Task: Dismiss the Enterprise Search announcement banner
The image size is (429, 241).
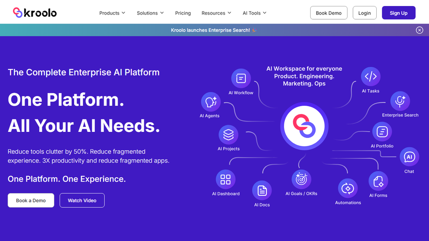Action: point(420,30)
